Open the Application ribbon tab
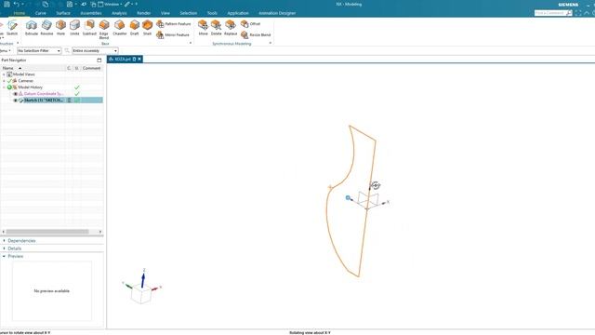595x335 pixels. click(x=238, y=13)
